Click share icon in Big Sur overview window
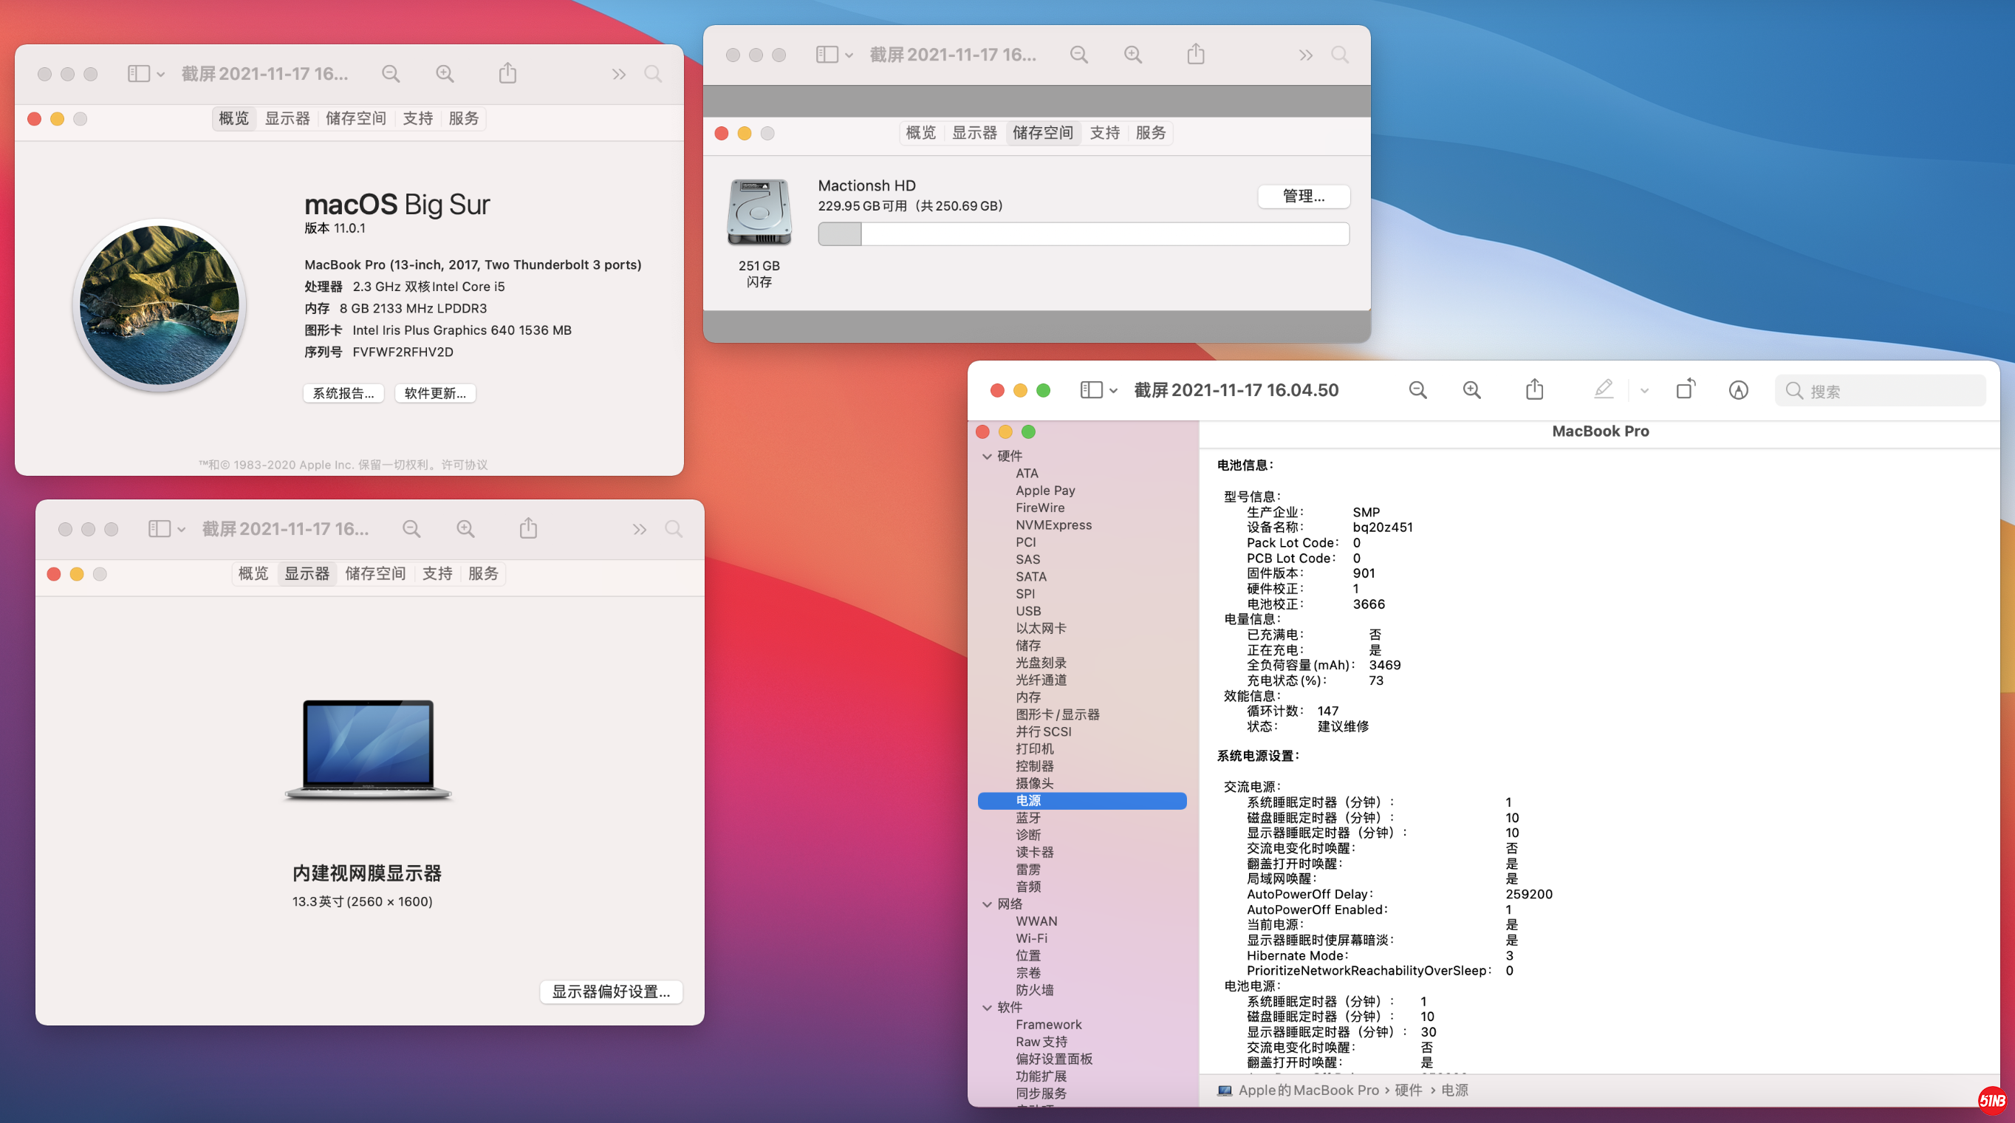Screen dimensions: 2015x1123 tap(507, 74)
